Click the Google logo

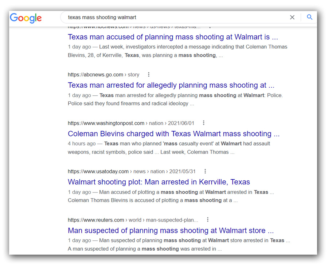click(26, 18)
